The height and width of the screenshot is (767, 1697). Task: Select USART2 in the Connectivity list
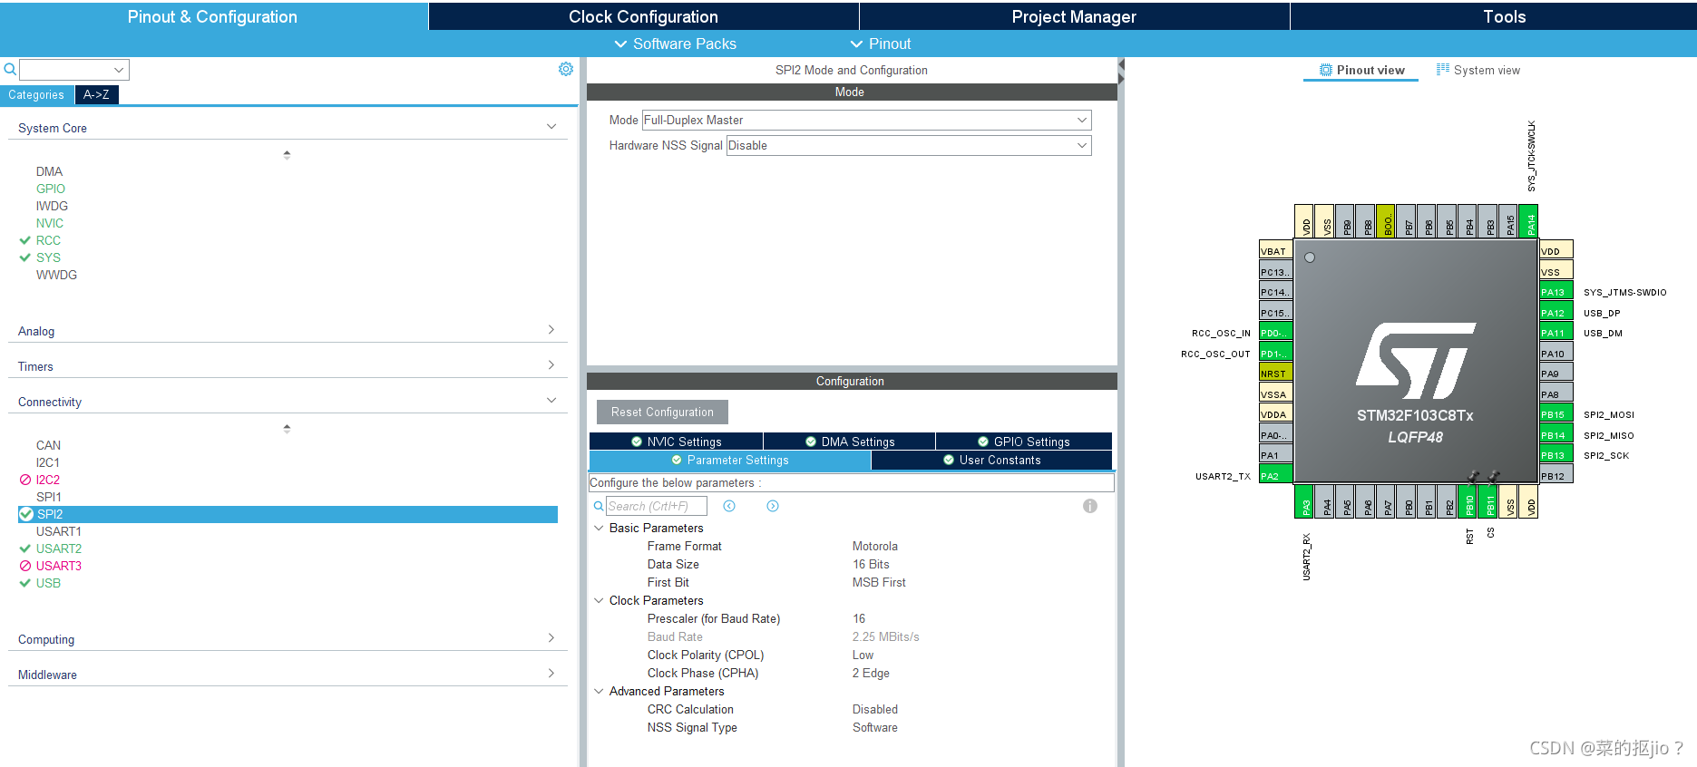59,549
